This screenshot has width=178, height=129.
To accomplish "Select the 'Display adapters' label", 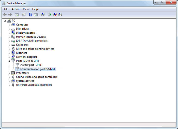I will click(x=26, y=33).
